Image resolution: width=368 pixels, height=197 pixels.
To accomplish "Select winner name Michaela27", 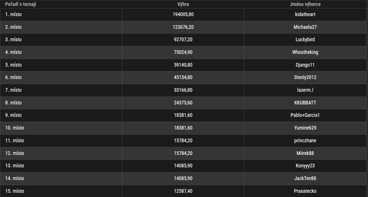I will point(305,27).
